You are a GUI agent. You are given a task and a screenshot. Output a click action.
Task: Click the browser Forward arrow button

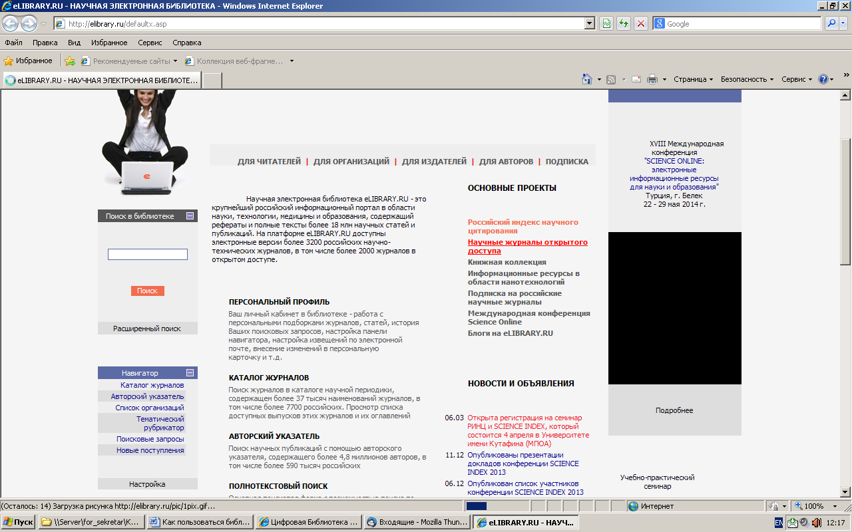(x=29, y=23)
